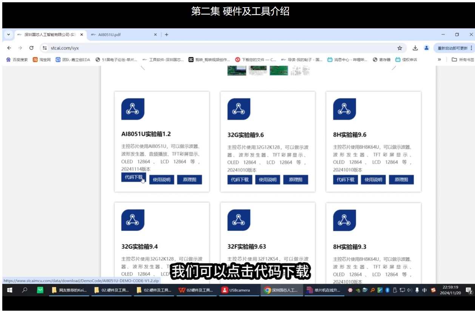Screen dimensions: 475x311
Task: Expand hidden bookmarks with the » chevron
Action: (x=439, y=59)
